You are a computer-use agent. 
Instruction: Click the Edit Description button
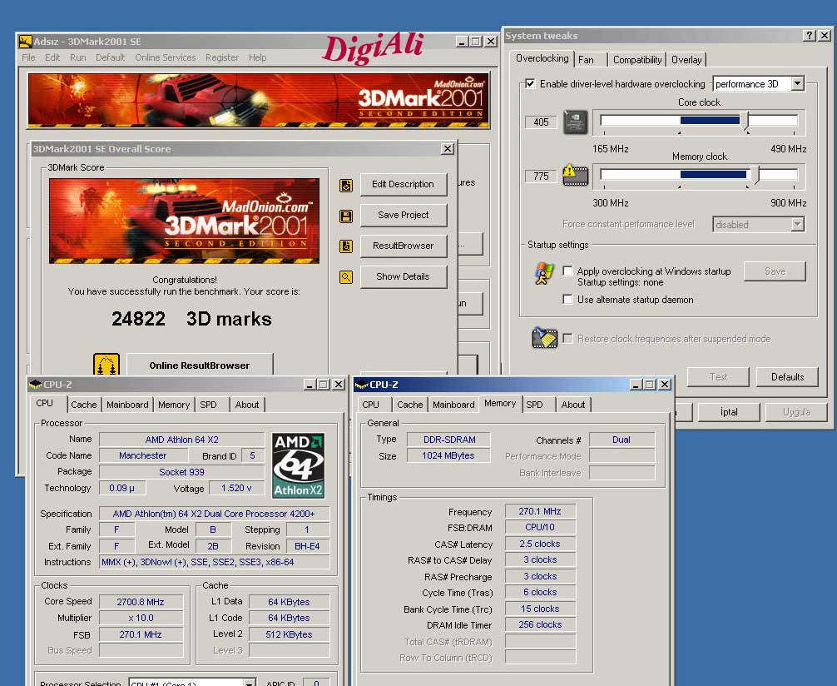[x=404, y=184]
